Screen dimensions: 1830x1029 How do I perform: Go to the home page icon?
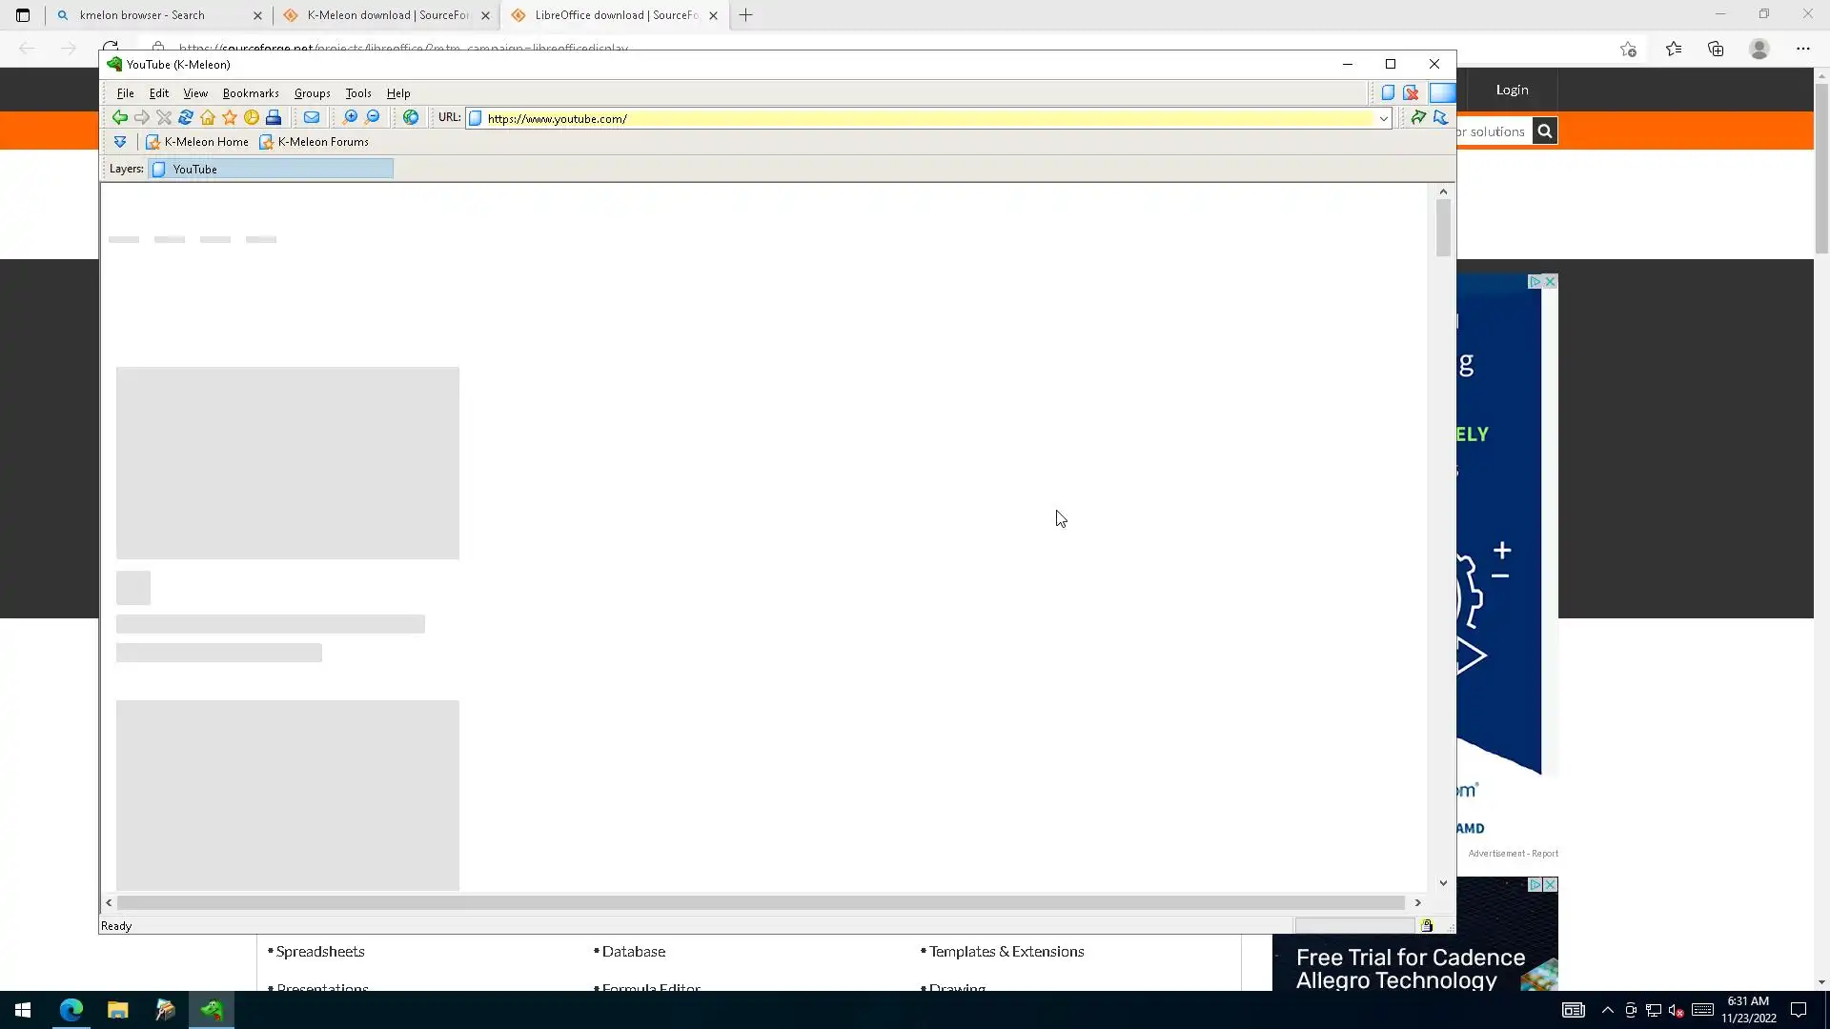(208, 117)
